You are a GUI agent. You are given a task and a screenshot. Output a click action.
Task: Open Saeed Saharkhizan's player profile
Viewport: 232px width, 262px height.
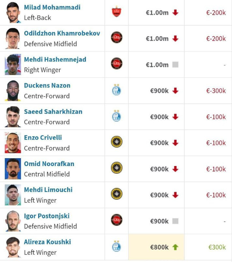[x=53, y=112]
